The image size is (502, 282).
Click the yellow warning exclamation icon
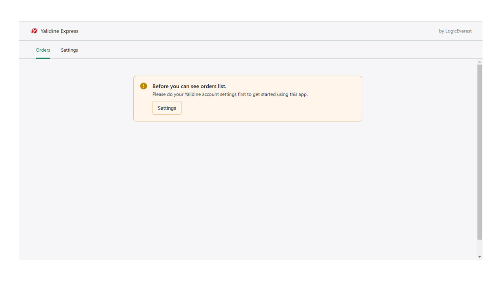coord(144,86)
